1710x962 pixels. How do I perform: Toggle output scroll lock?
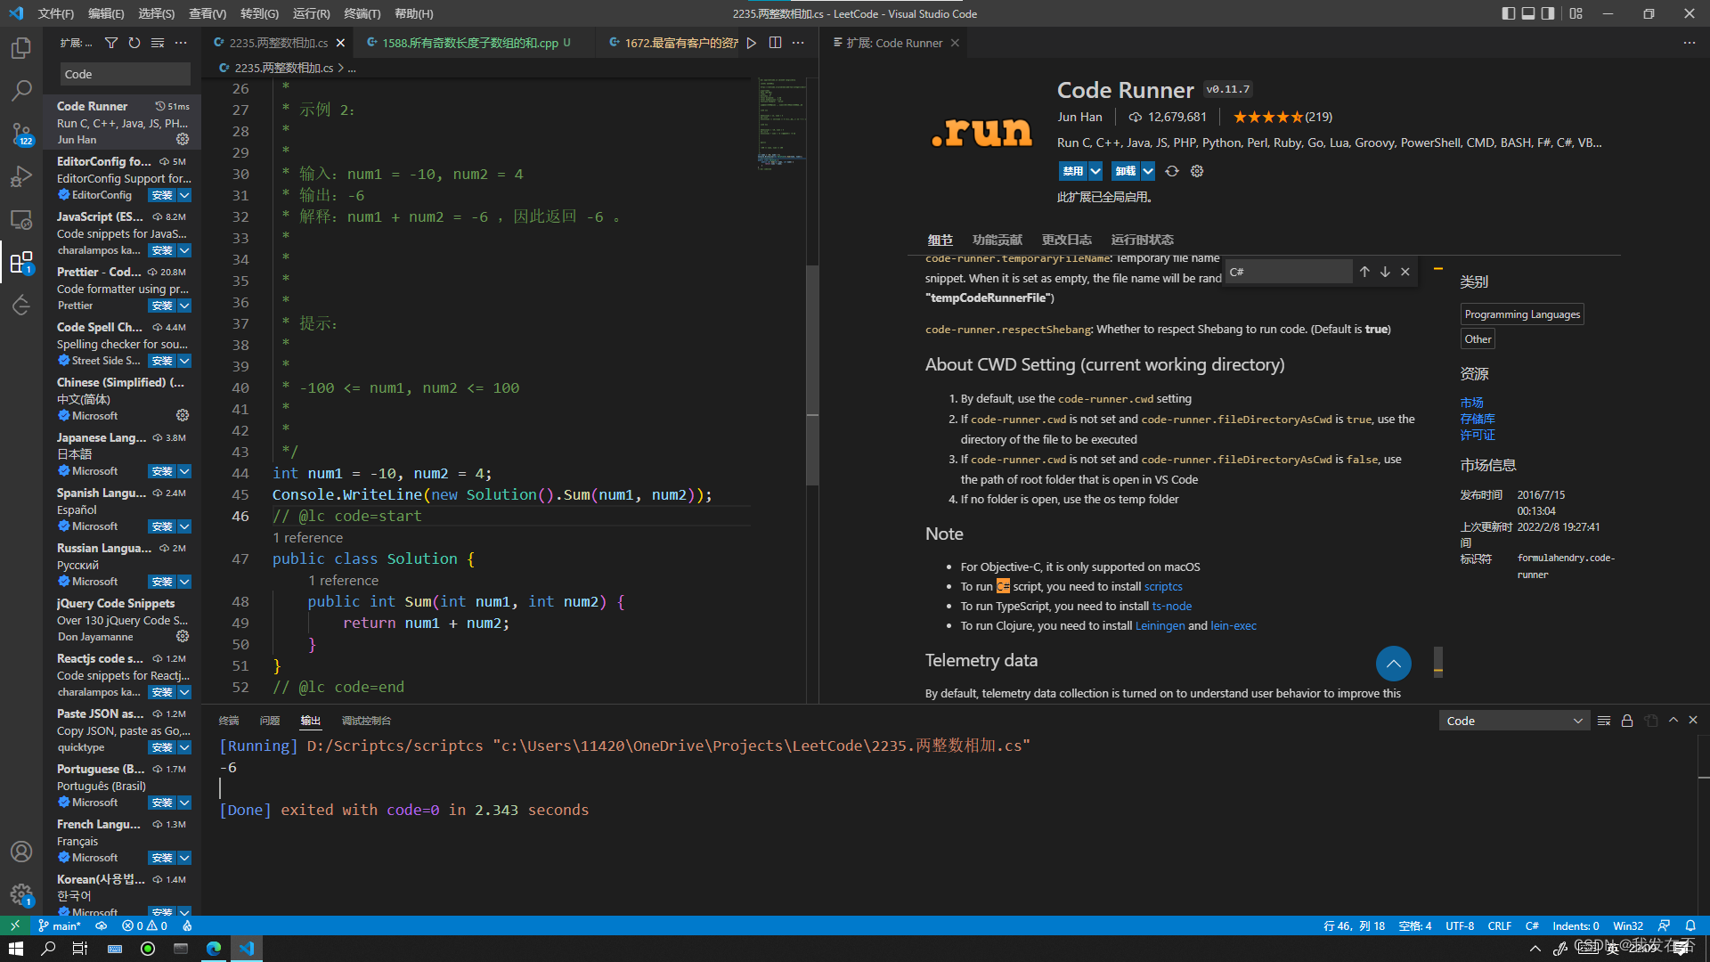click(1627, 721)
